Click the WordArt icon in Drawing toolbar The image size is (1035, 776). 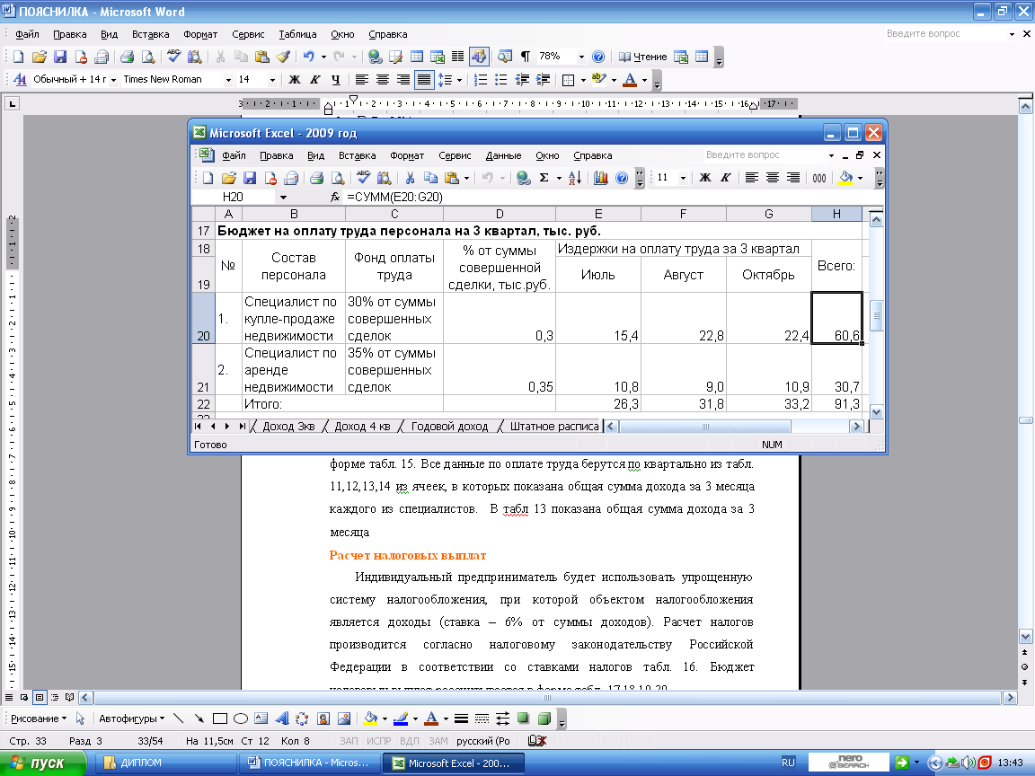coord(280,719)
